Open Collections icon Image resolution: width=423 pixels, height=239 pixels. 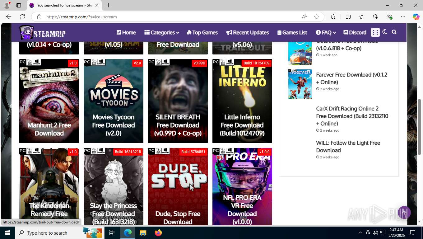[x=376, y=17]
